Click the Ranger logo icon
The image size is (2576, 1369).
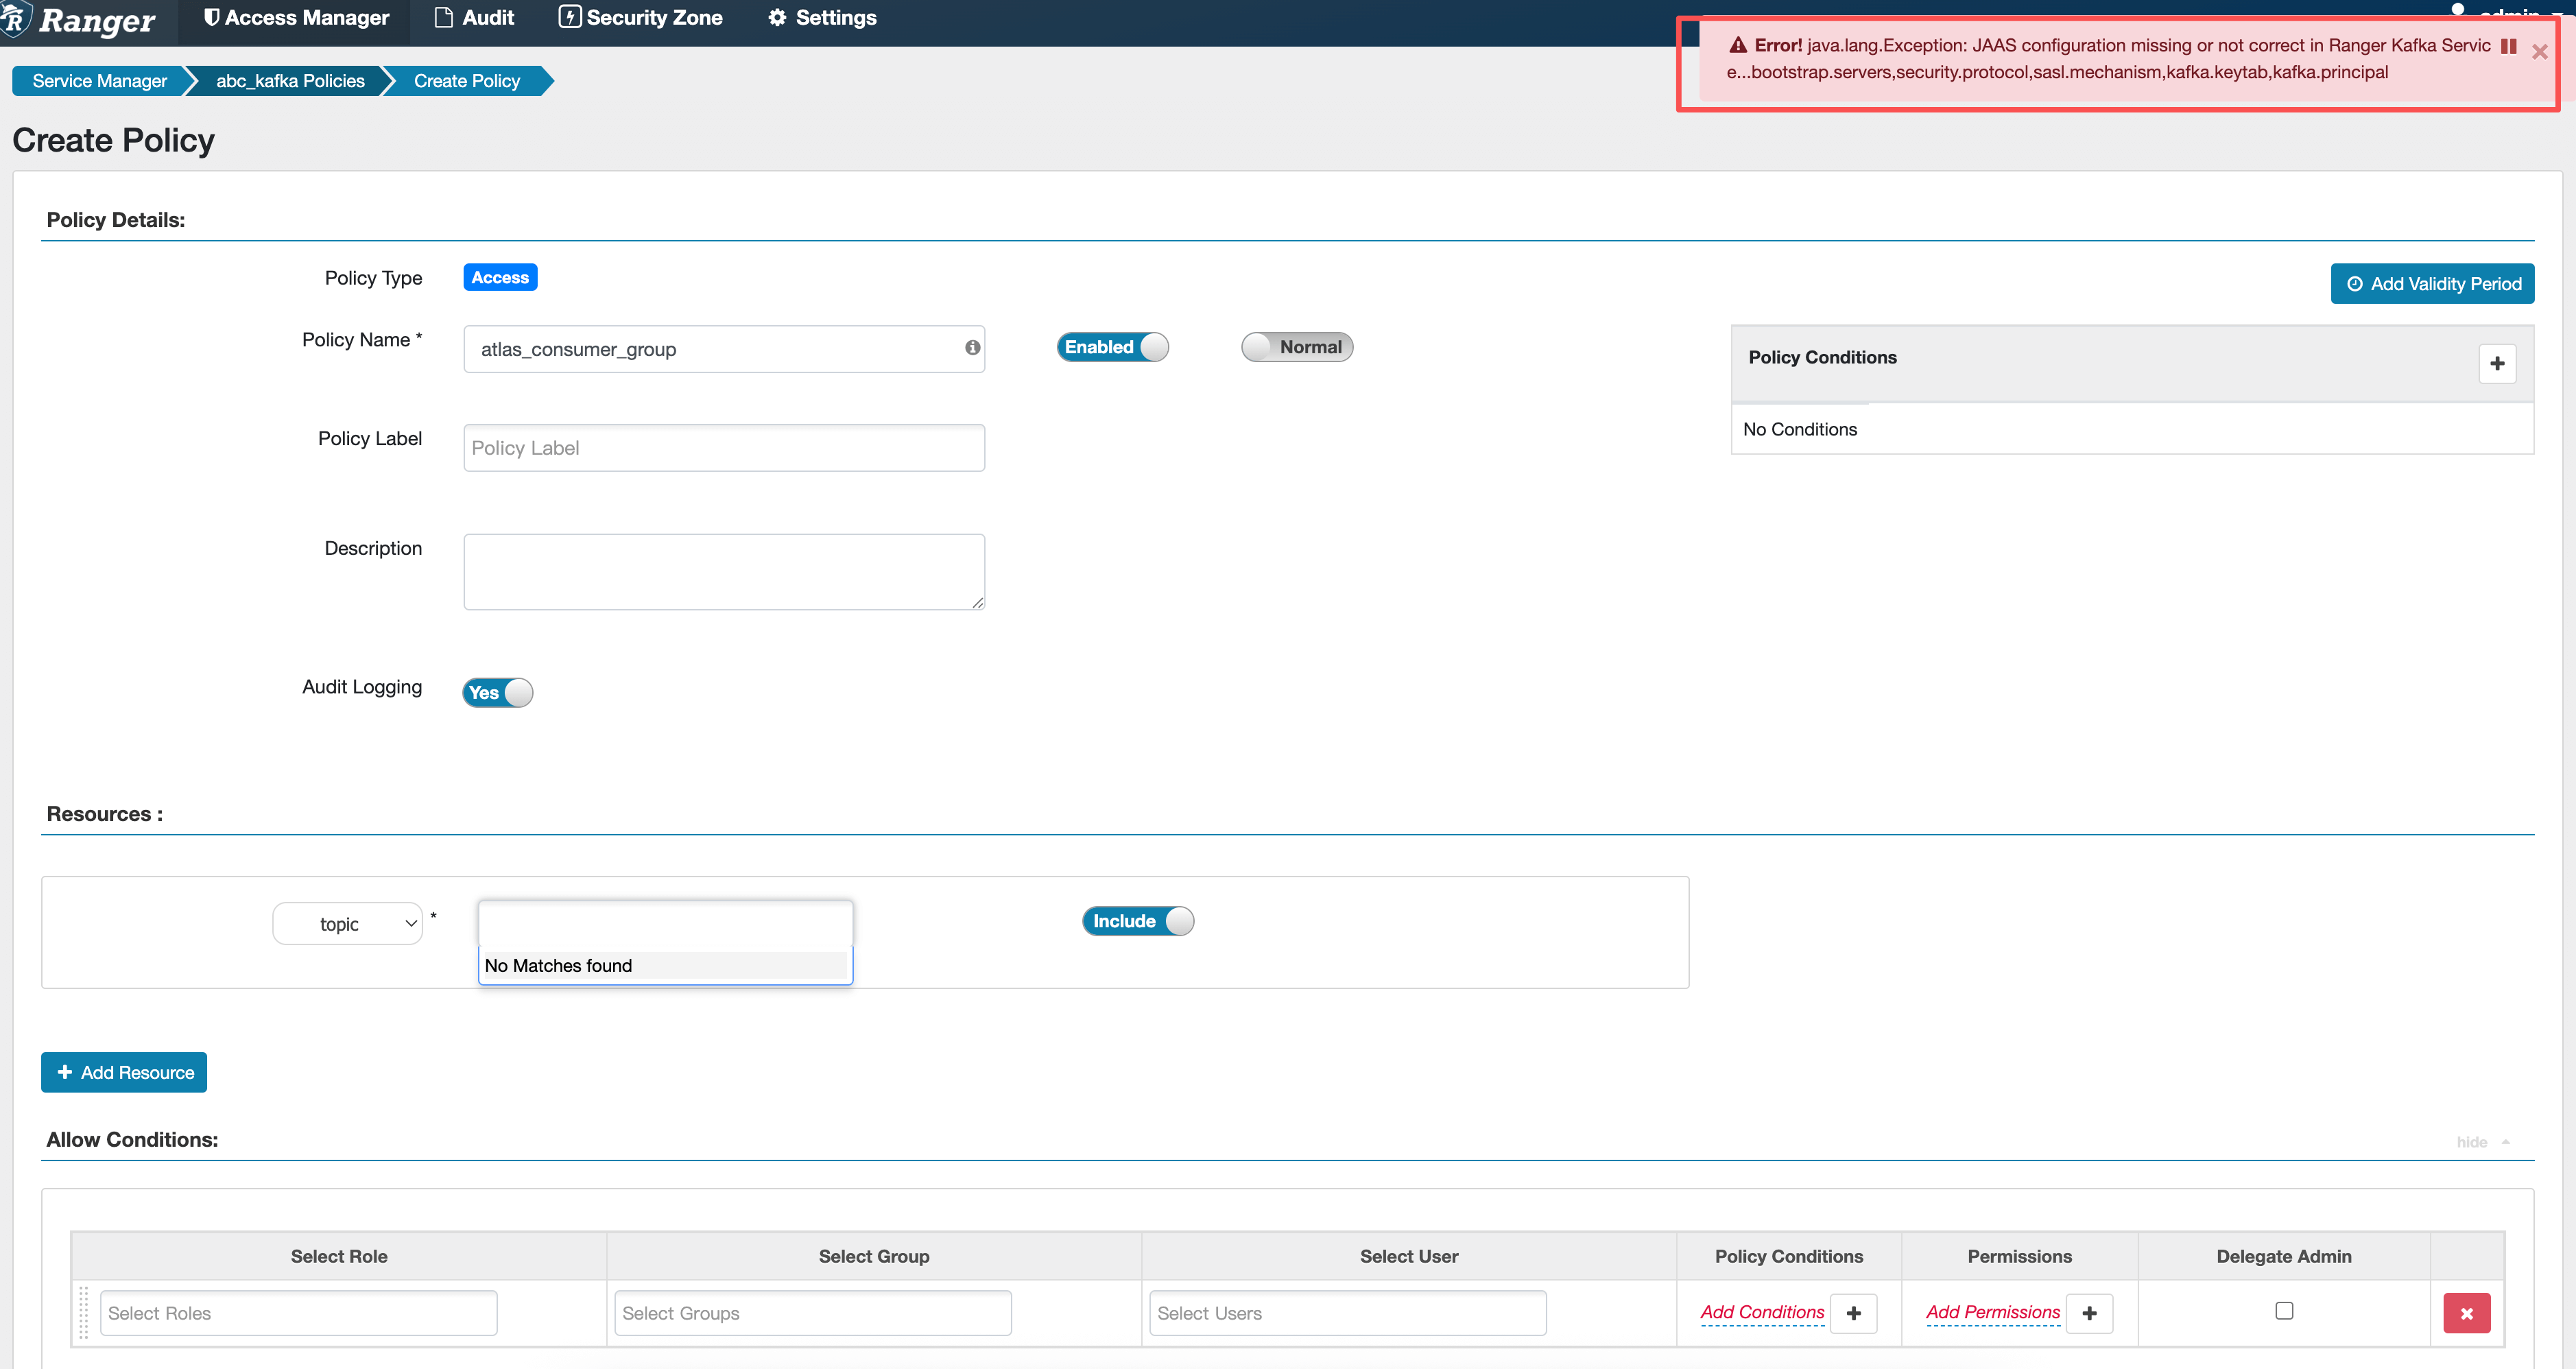15,19
